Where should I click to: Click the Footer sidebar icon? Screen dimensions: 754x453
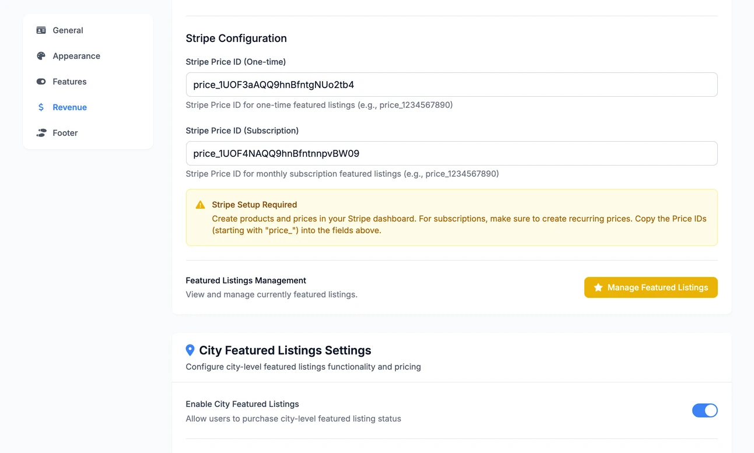click(41, 133)
